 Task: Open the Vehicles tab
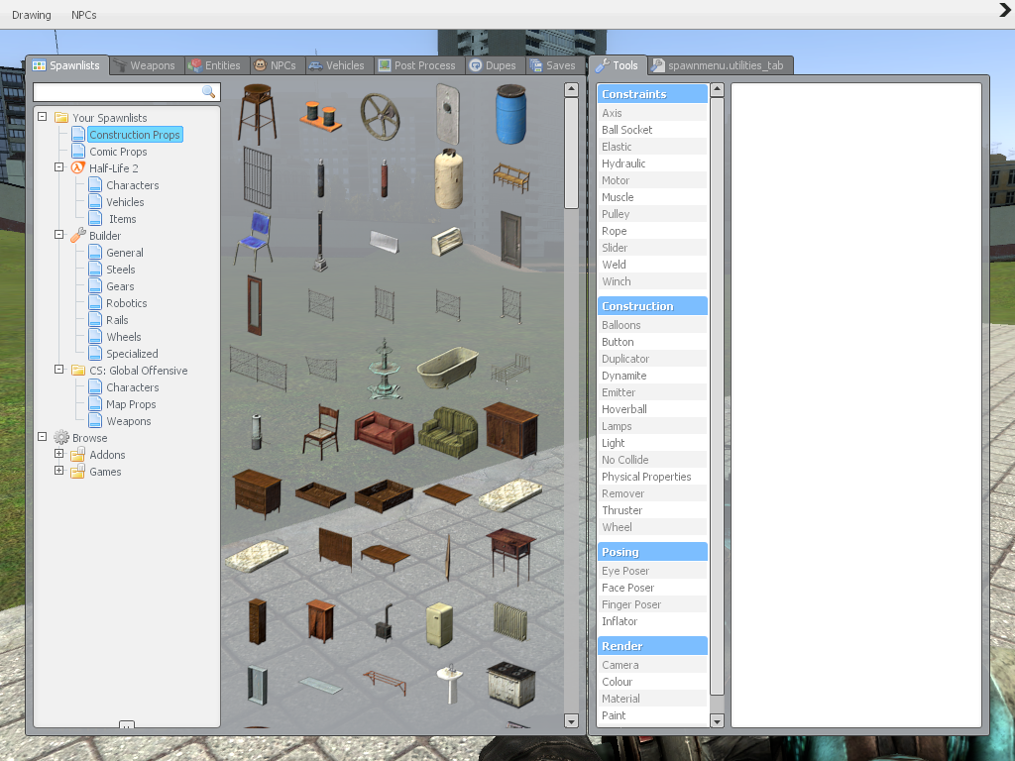coord(337,65)
